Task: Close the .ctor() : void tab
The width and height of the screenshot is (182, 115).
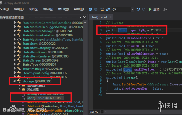Action: pyautogui.click(x=110, y=17)
